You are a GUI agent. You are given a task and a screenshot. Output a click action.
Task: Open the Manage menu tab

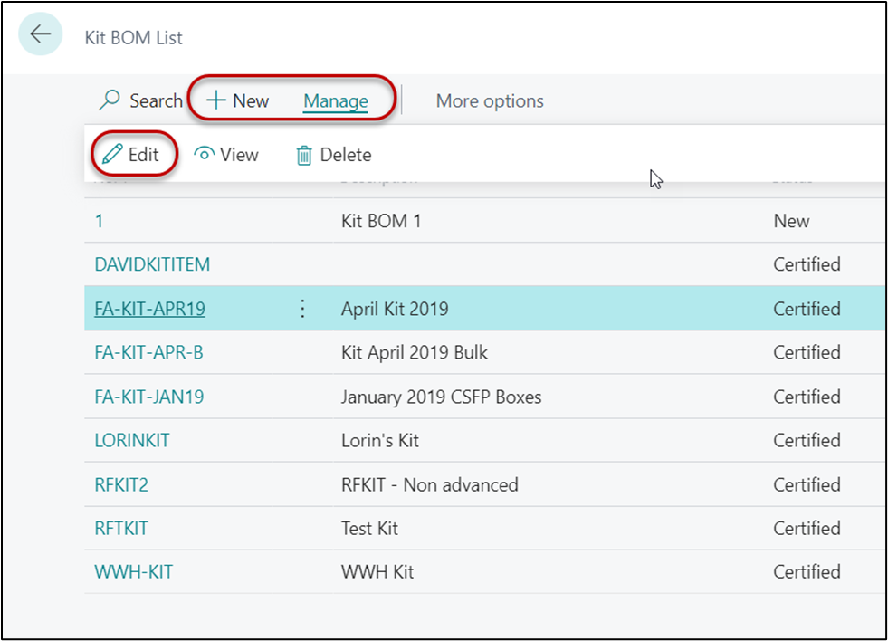[335, 101]
